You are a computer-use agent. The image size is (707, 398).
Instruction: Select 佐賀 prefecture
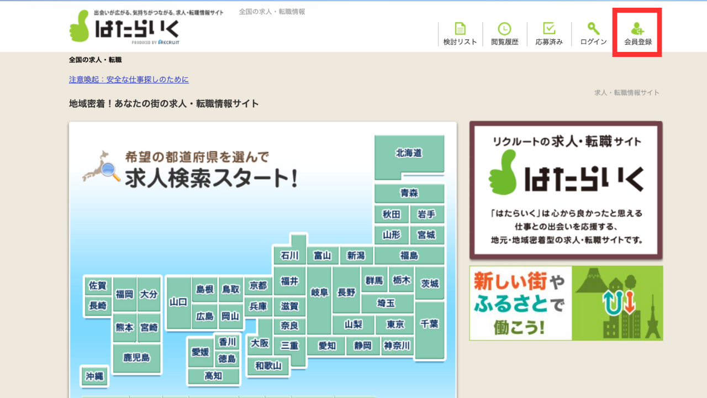(x=98, y=286)
